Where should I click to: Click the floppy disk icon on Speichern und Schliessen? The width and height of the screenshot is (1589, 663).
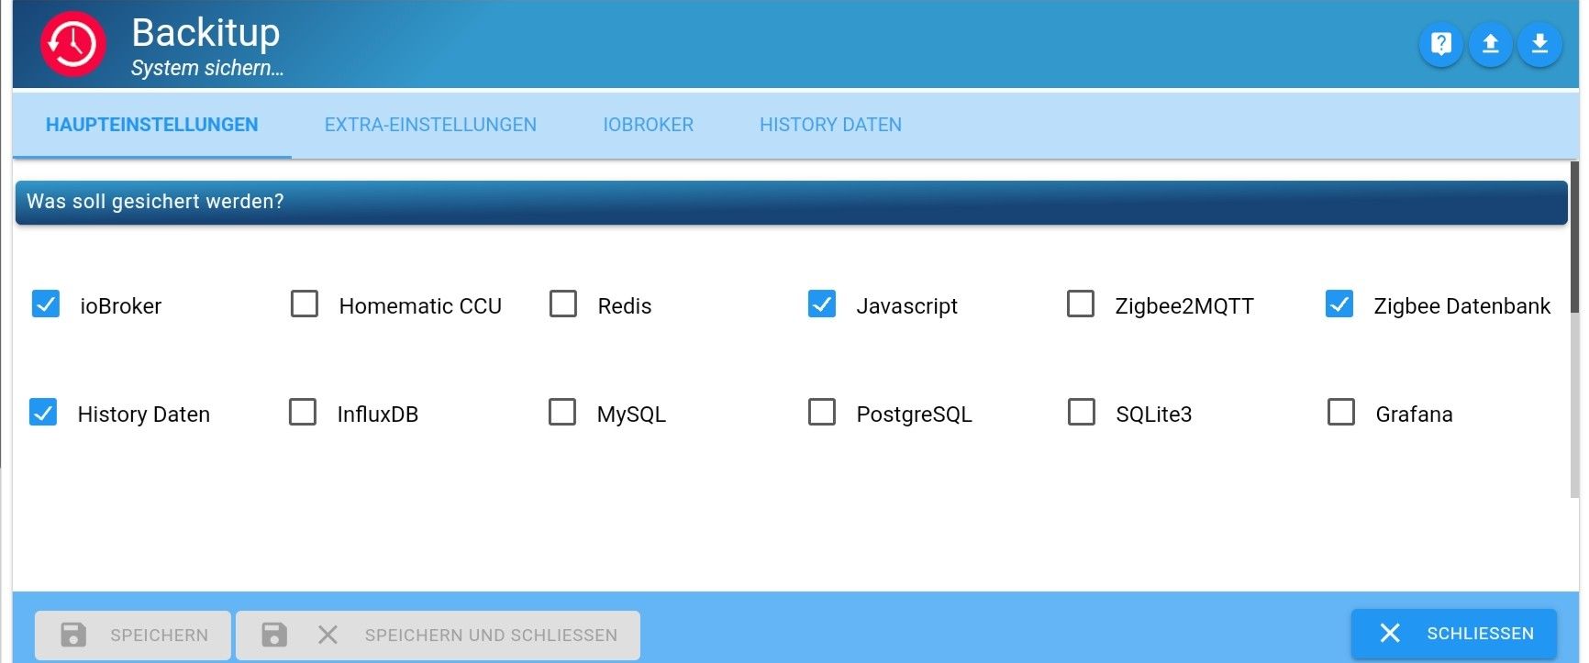click(x=273, y=635)
